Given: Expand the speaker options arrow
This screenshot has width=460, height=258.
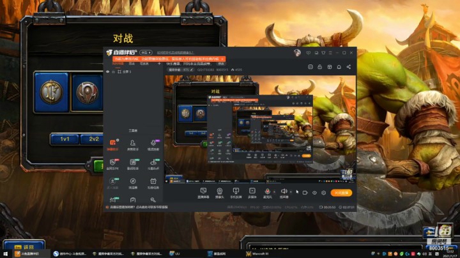Looking at the screenshot, I should point(291,192).
